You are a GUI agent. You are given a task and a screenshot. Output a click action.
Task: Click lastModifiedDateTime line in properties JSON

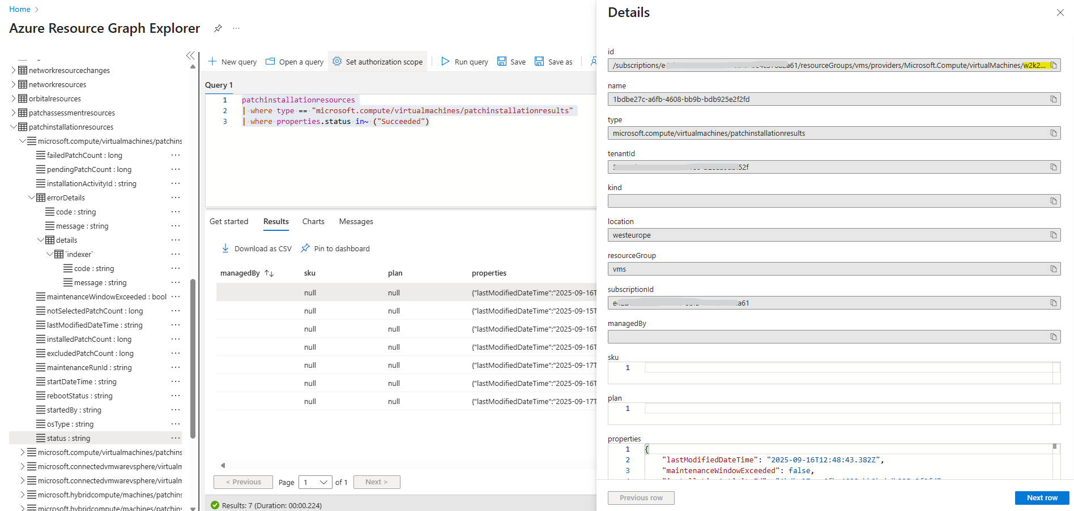click(773, 460)
